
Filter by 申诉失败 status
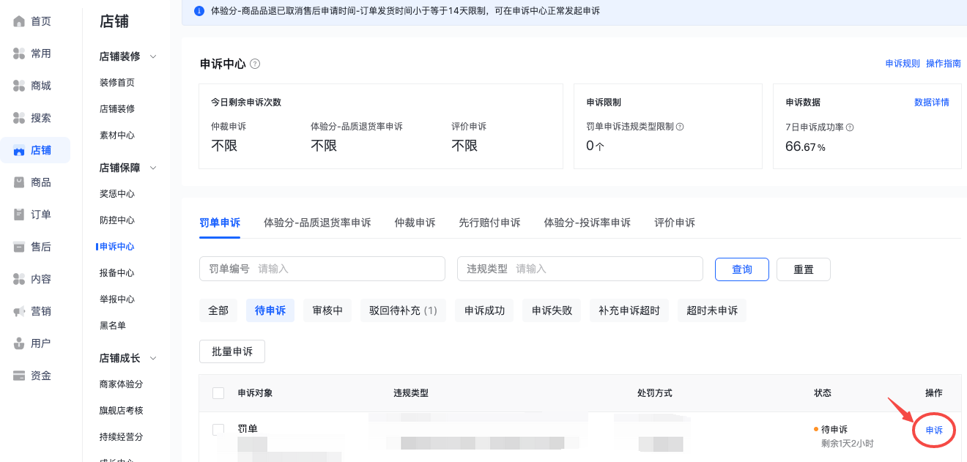point(552,310)
